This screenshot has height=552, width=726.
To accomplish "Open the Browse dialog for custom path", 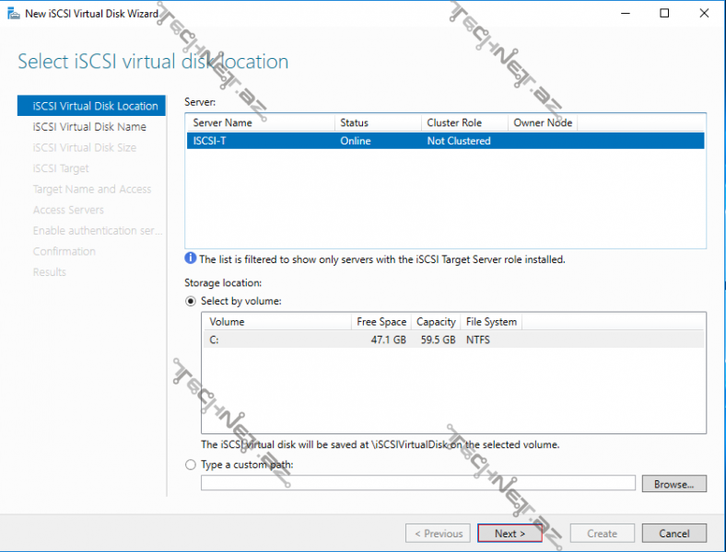I will point(674,483).
